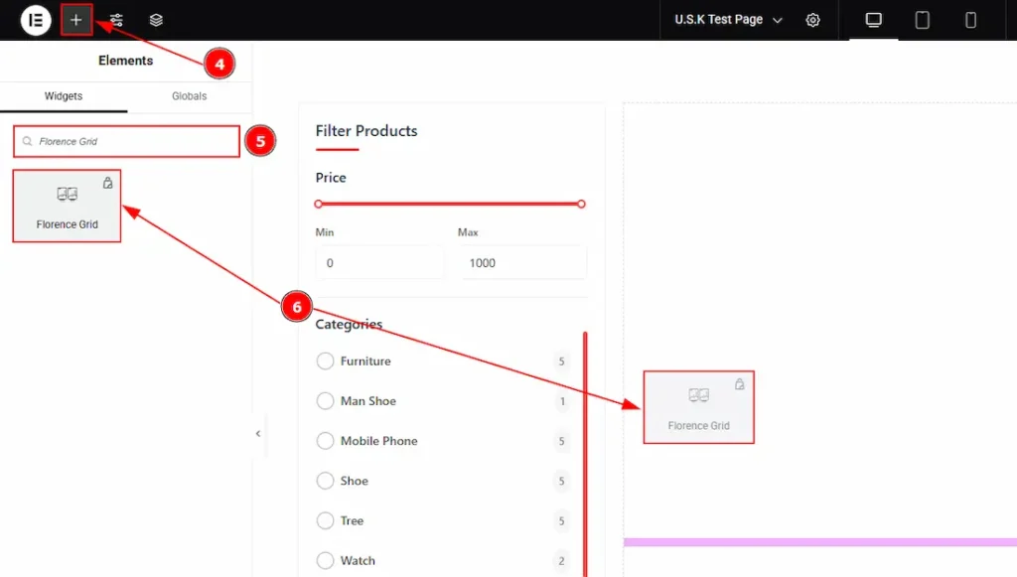This screenshot has width=1017, height=577.
Task: Select the Man Shoe category option
Action: [325, 401]
